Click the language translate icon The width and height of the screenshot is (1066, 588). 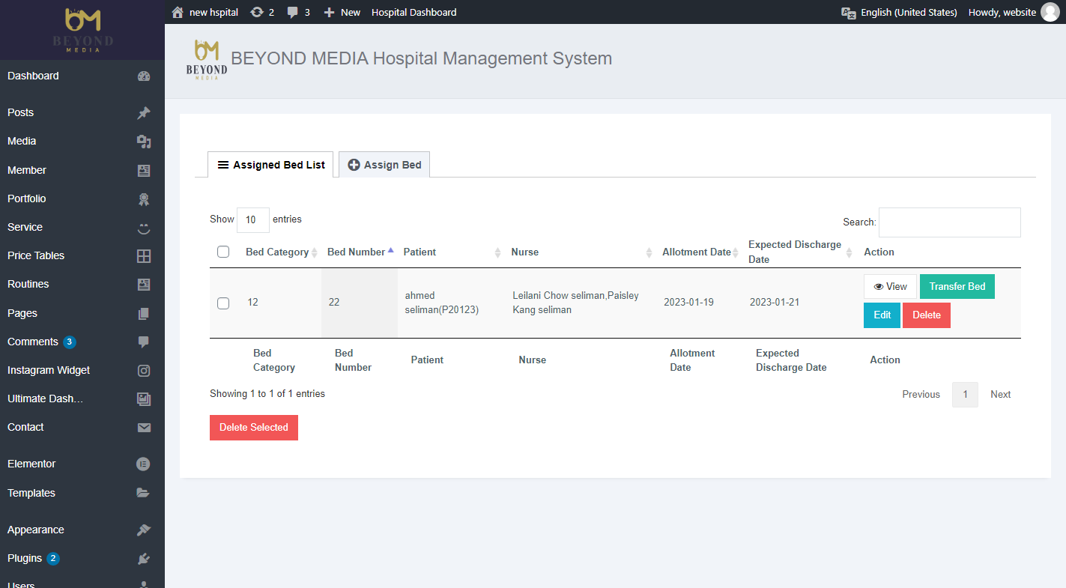(849, 12)
